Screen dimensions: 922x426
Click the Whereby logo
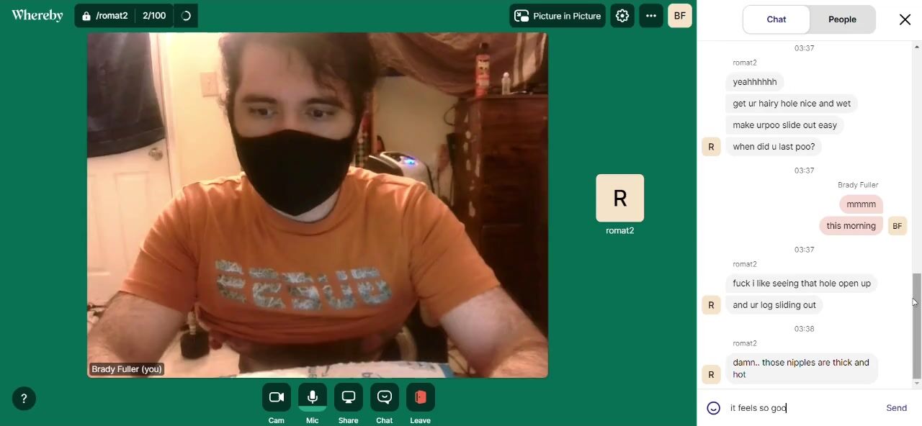coord(37,16)
